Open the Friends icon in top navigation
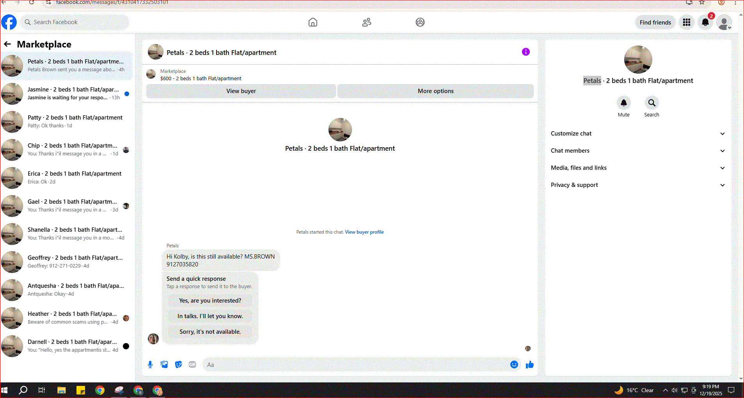This screenshot has width=744, height=398. pos(367,22)
